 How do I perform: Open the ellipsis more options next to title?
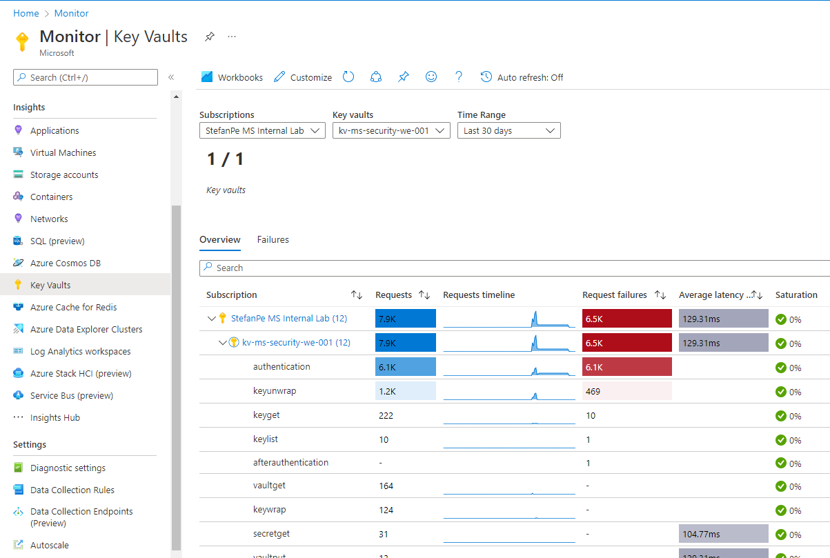[232, 37]
